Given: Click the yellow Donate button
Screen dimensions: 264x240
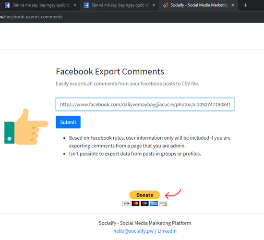Looking at the screenshot, I should pyautogui.click(x=144, y=195).
